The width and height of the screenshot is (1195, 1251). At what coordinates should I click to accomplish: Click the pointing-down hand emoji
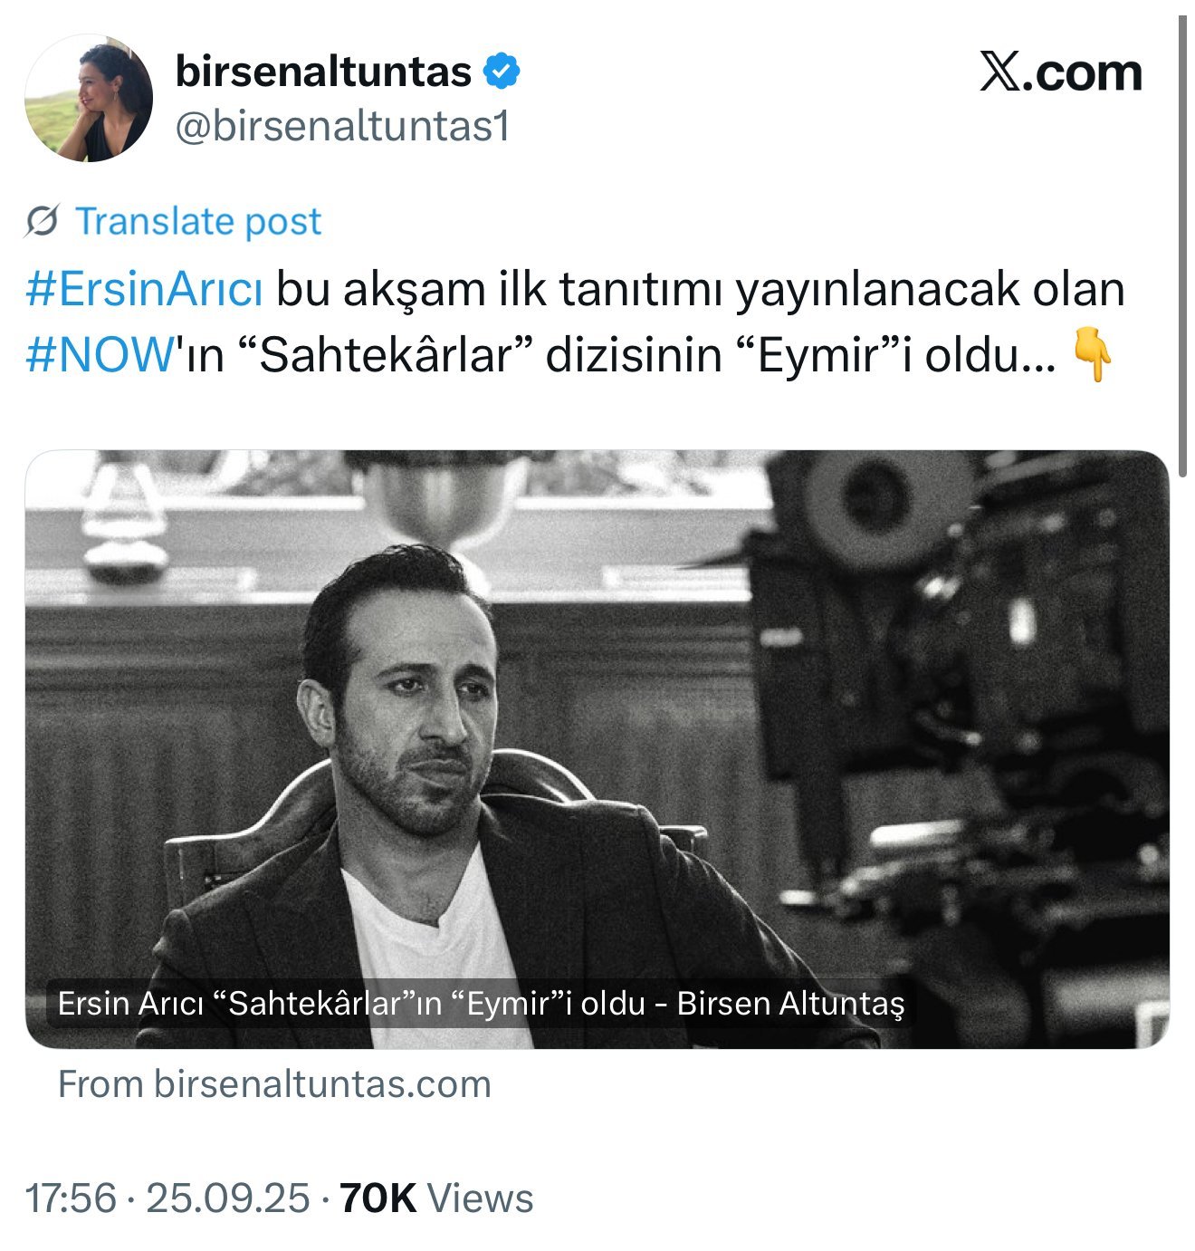[1092, 355]
